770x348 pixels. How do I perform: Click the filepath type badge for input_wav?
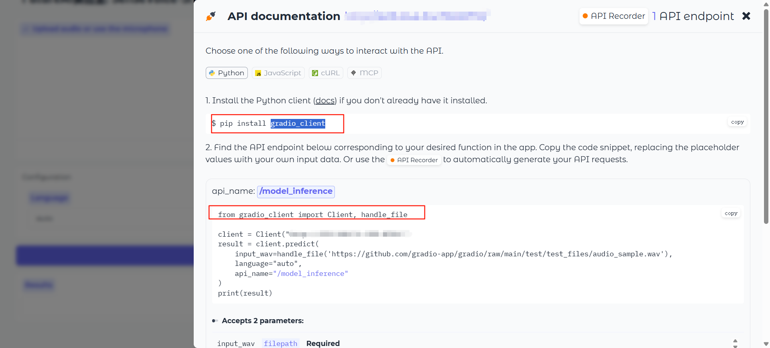(x=280, y=344)
